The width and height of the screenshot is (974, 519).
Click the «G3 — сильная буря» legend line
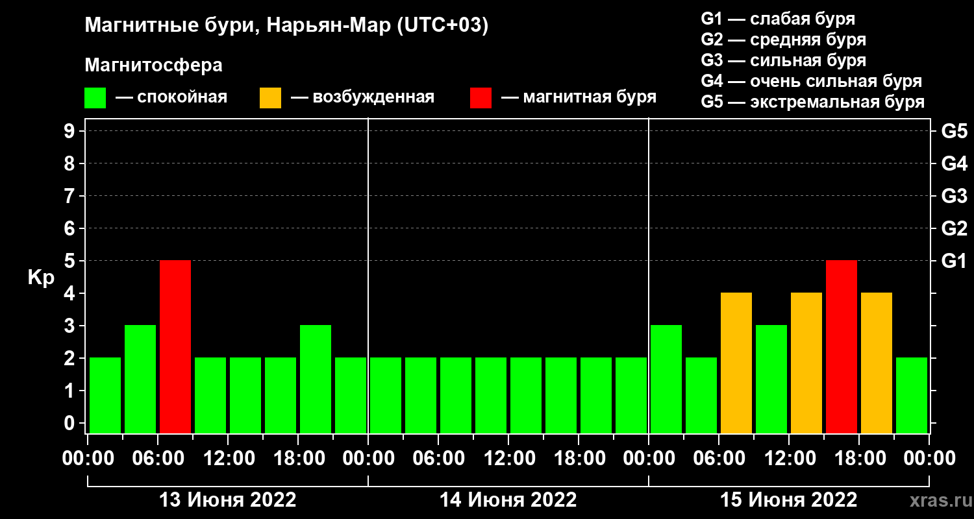pyautogui.click(x=783, y=60)
